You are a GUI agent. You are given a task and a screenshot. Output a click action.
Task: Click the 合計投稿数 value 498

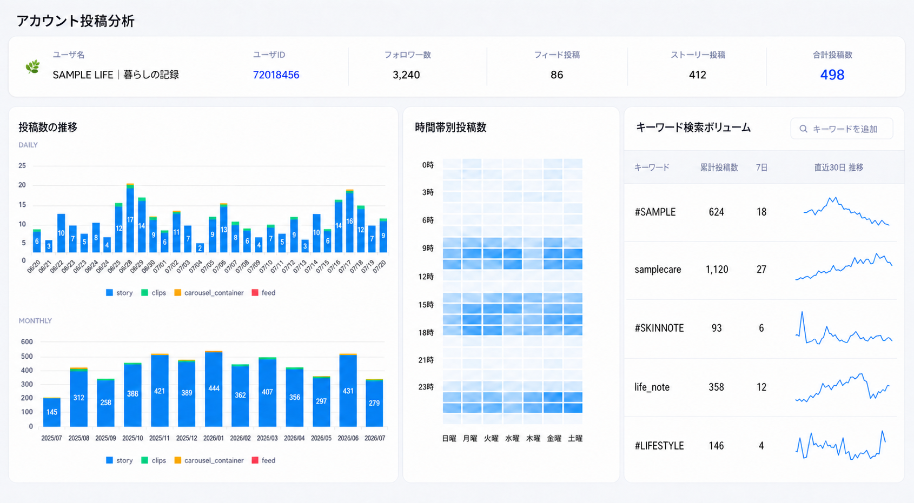[x=832, y=75]
